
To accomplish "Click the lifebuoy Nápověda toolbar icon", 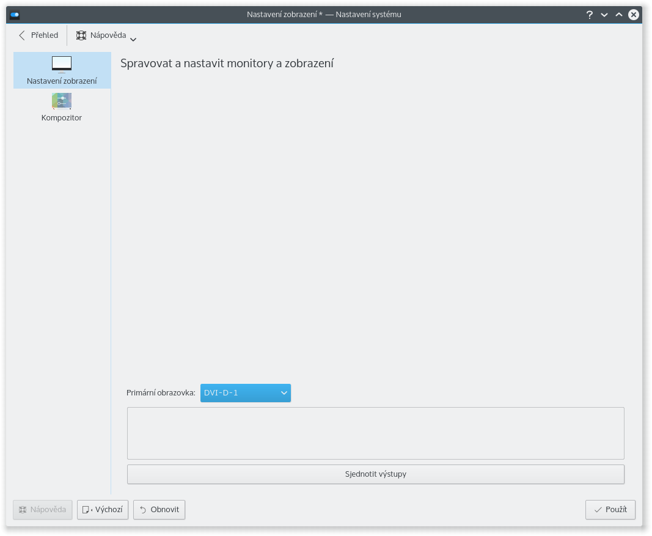I will pos(81,35).
